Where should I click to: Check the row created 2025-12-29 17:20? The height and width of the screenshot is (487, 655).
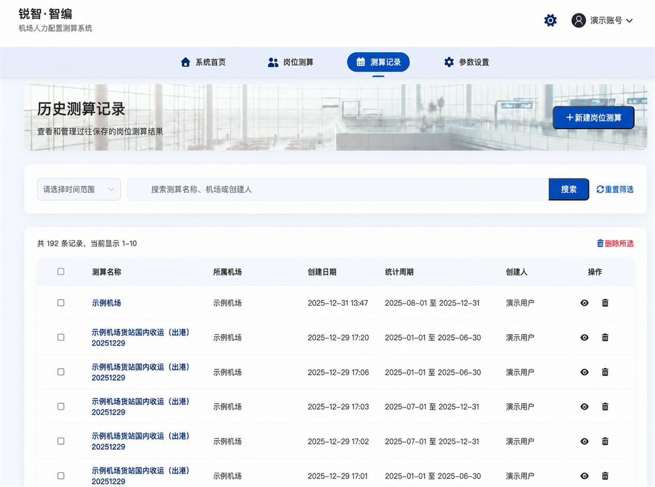point(61,337)
